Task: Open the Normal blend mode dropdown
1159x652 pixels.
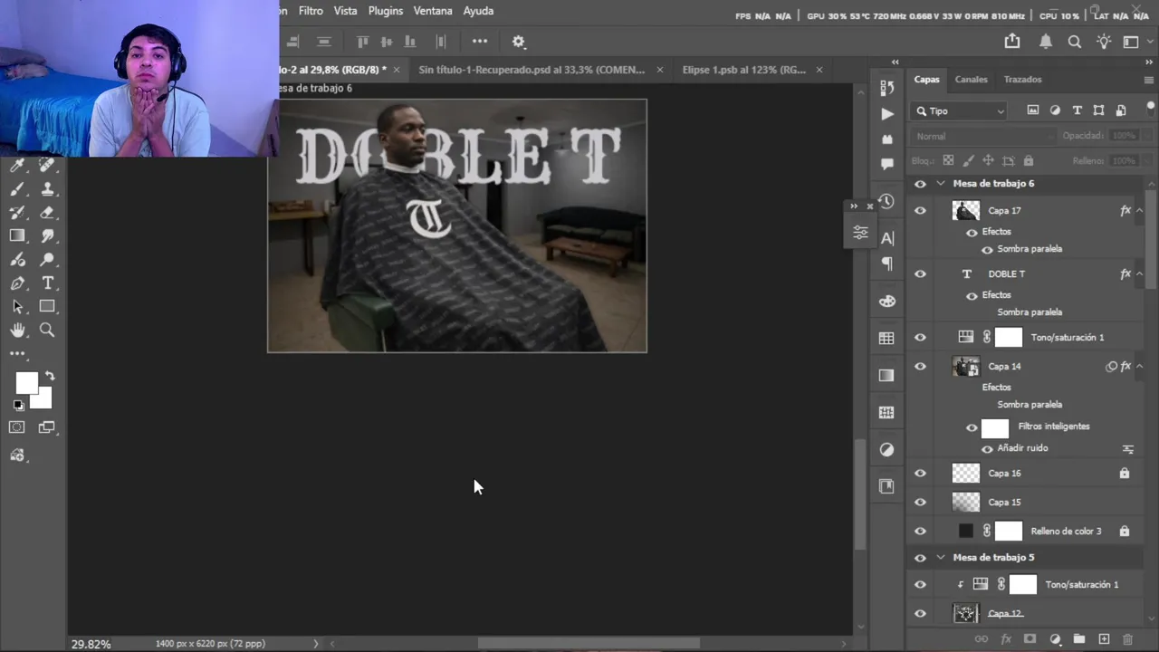Action: (x=983, y=137)
